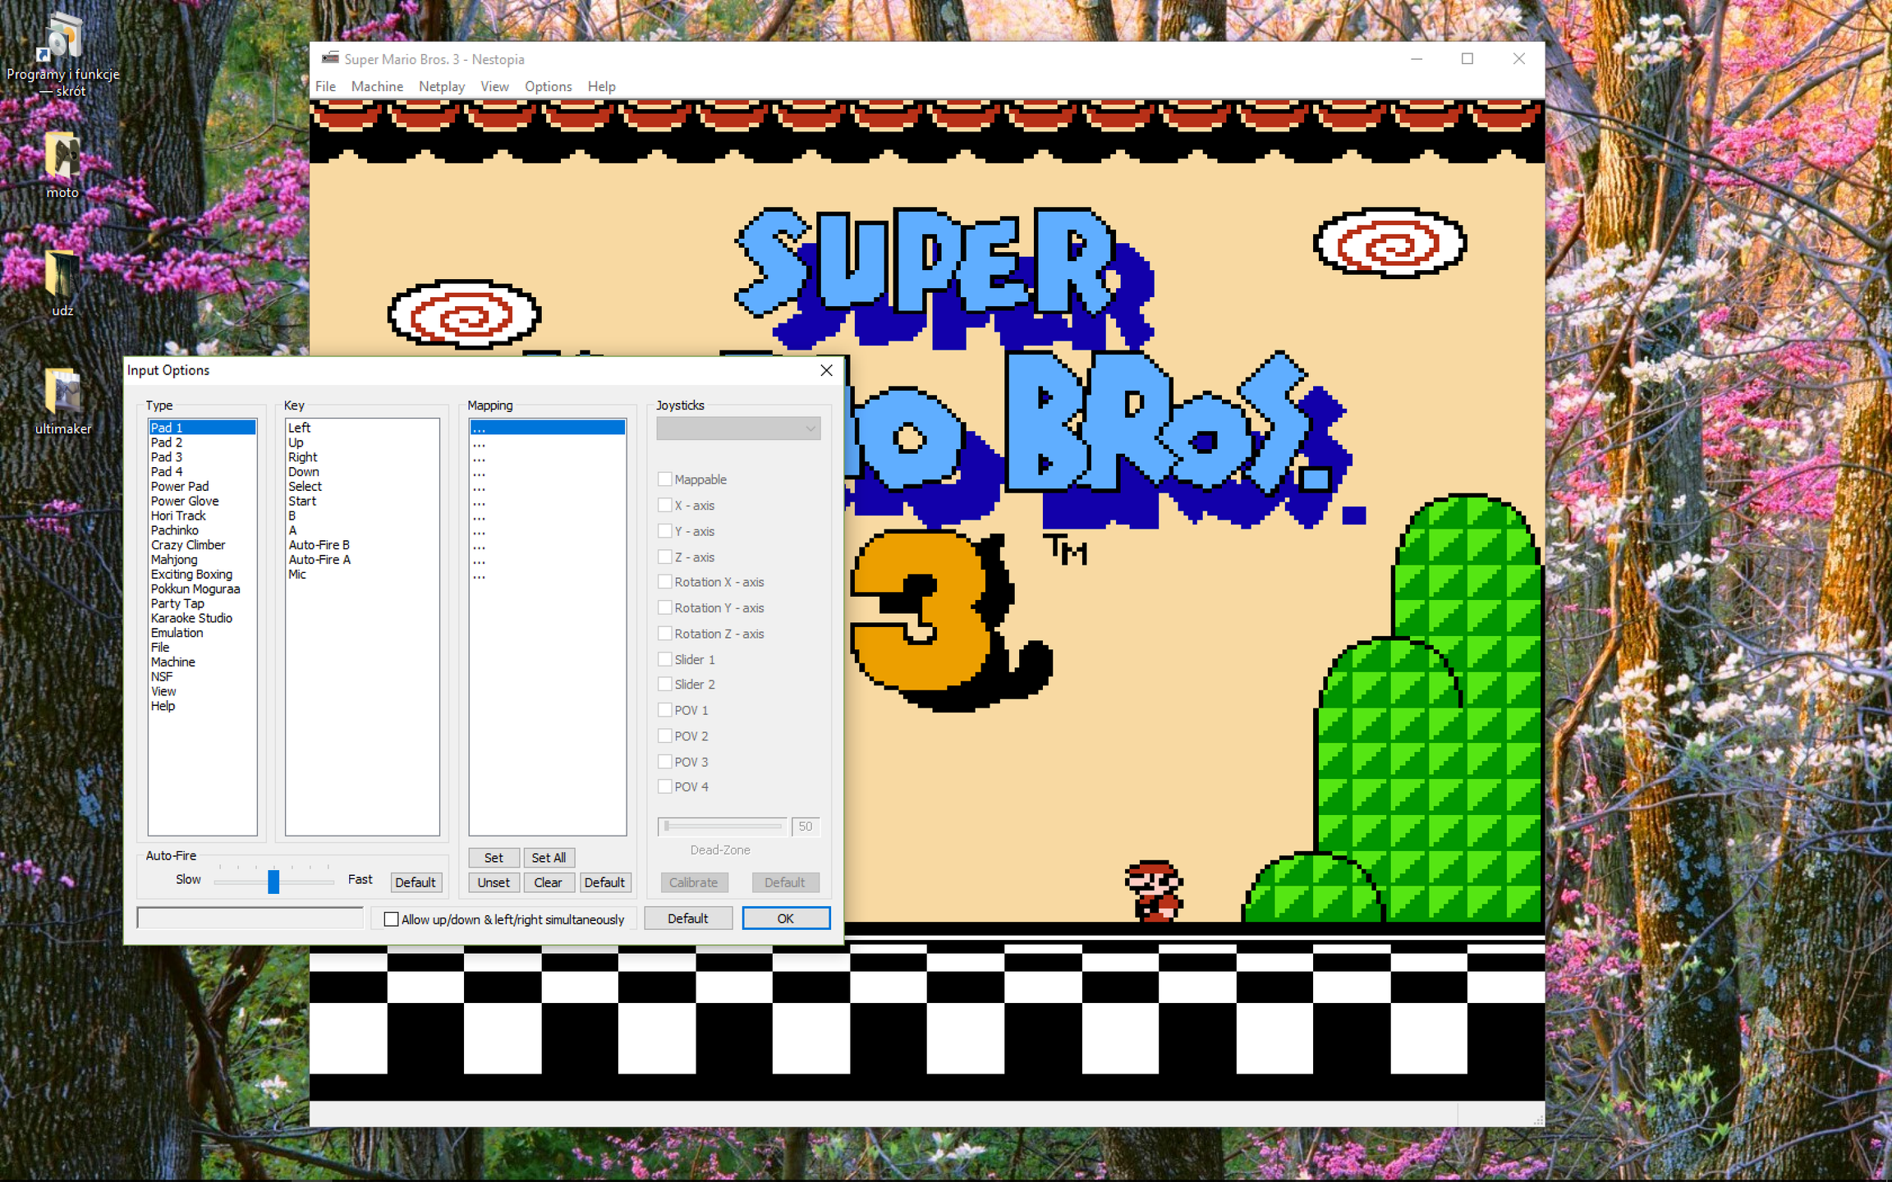Select 'Pad 2' in the Type list
The width and height of the screenshot is (1892, 1182).
[202, 442]
